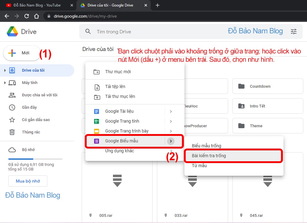Expand Google Trang tính submenu arrow
This screenshot has height=223, width=307.
pos(171,121)
